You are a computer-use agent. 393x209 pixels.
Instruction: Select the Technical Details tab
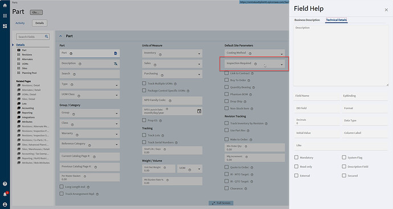pos(337,20)
